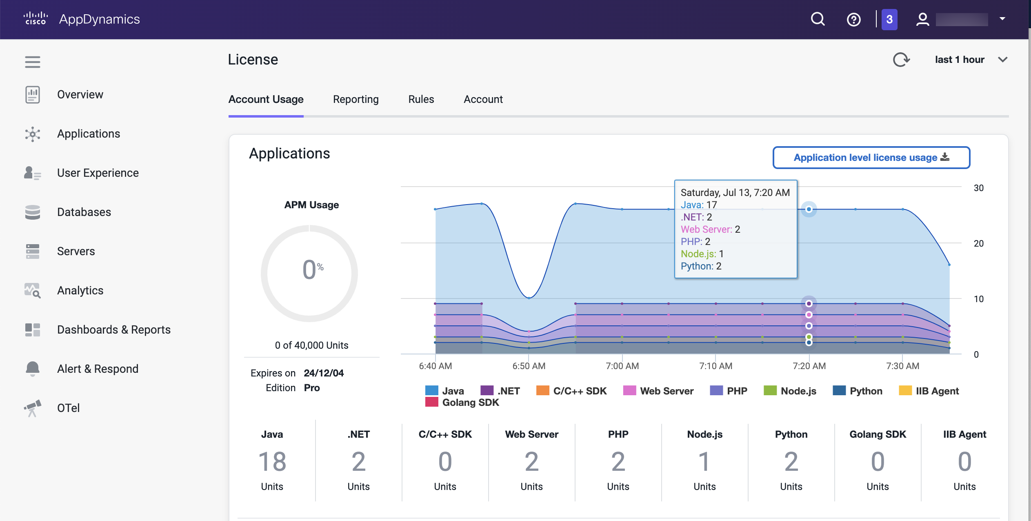1031x521 pixels.
Task: Switch to the Account tab
Action: [x=483, y=99]
